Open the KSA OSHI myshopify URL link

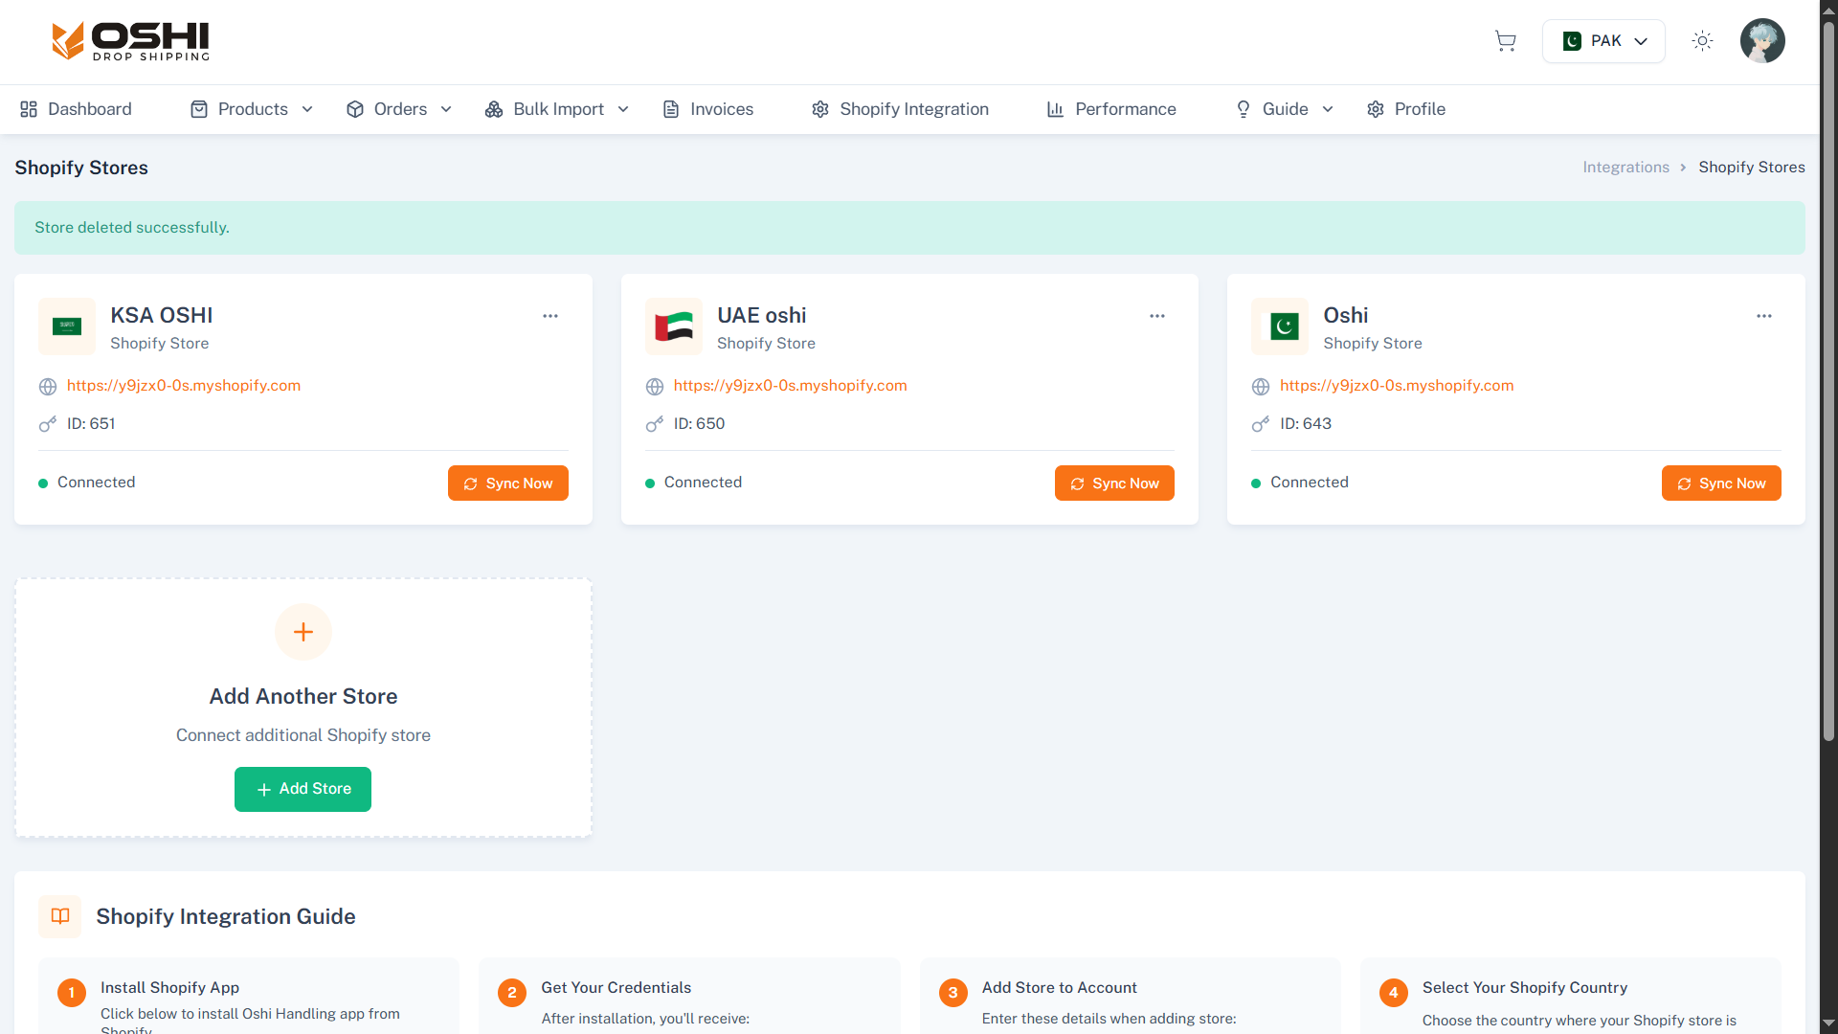tap(184, 386)
